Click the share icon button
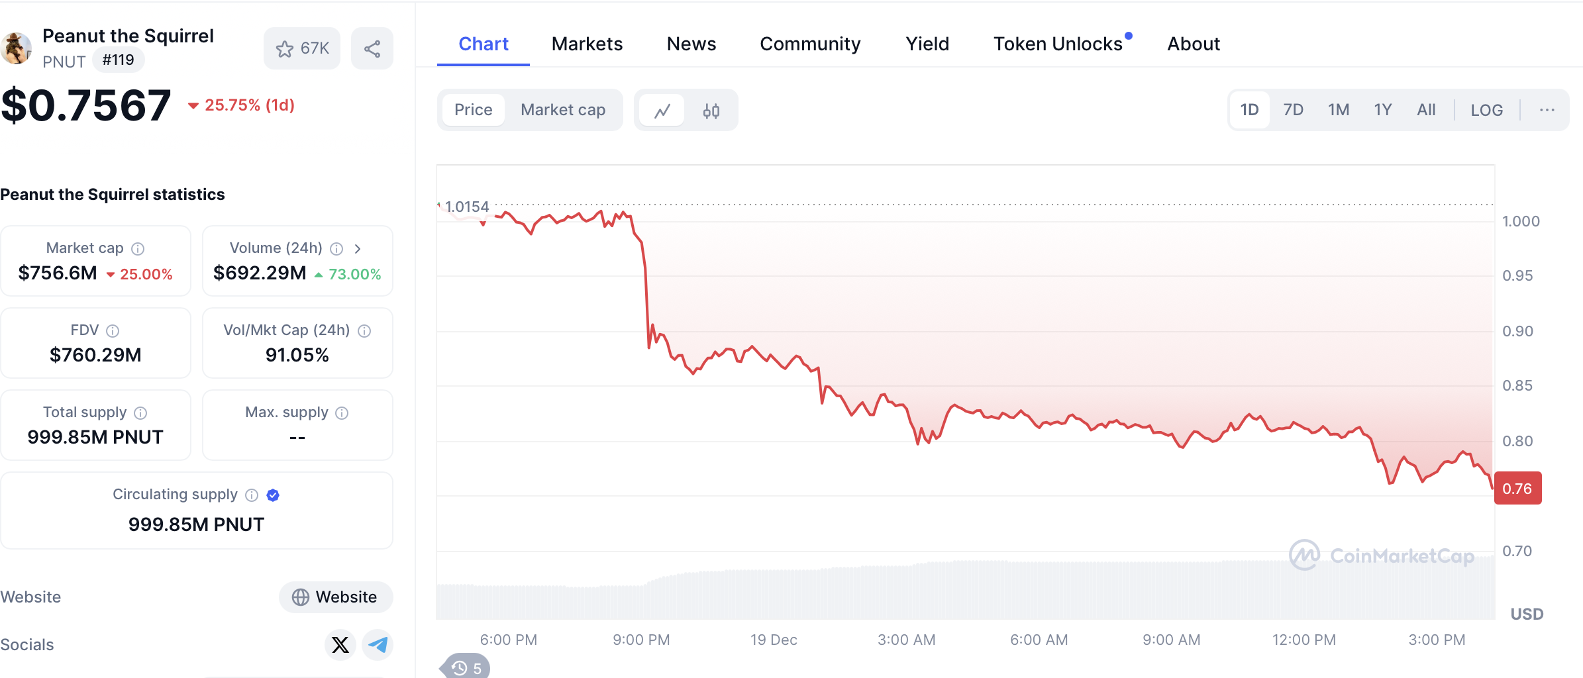 point(372,49)
